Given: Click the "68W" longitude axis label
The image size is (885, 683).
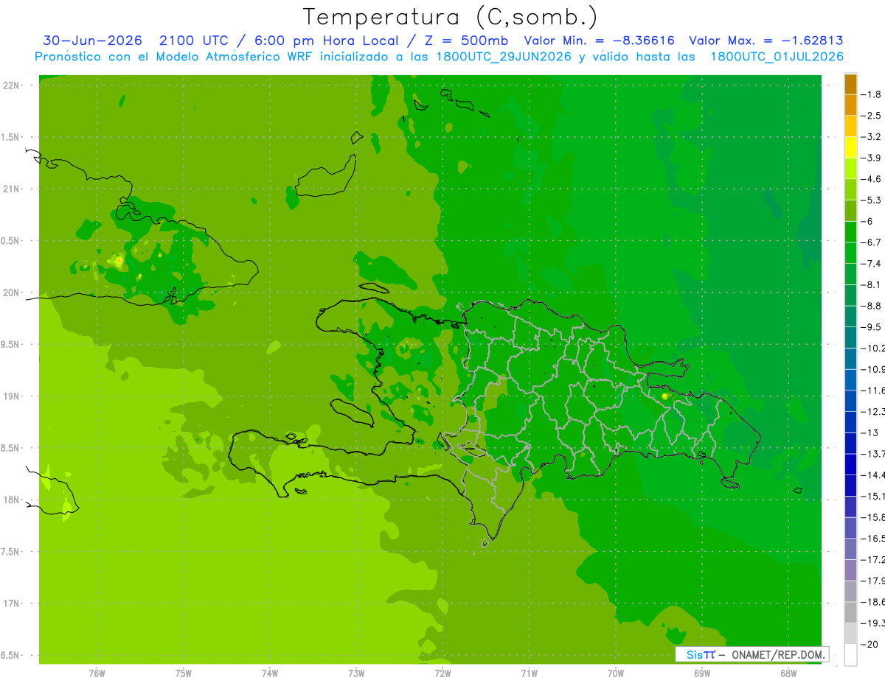Looking at the screenshot, I should [x=788, y=673].
